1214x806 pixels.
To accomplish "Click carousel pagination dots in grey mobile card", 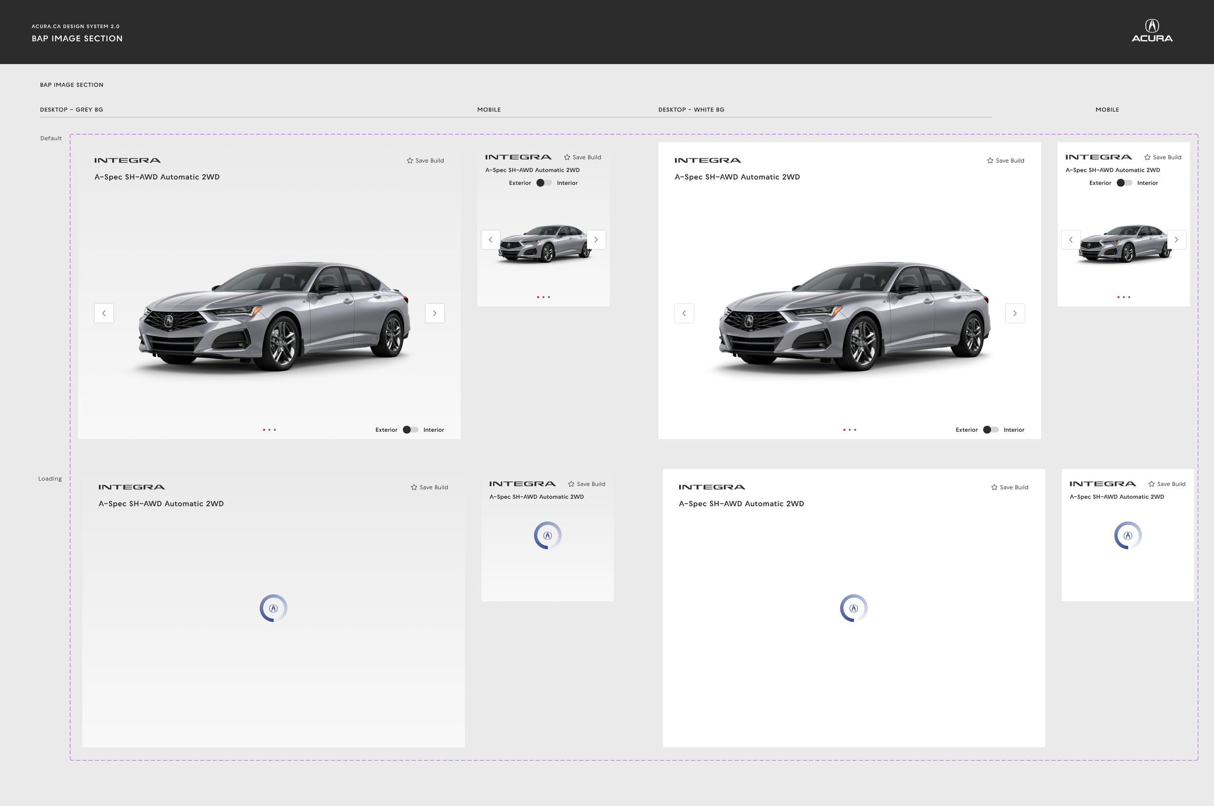I will [x=543, y=297].
